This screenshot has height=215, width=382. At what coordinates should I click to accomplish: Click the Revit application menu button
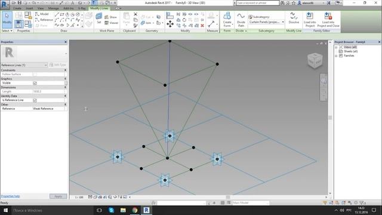point(5,4)
